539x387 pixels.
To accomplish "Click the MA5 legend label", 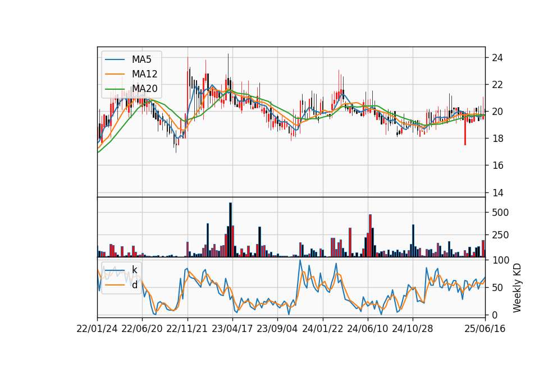I will [x=141, y=59].
